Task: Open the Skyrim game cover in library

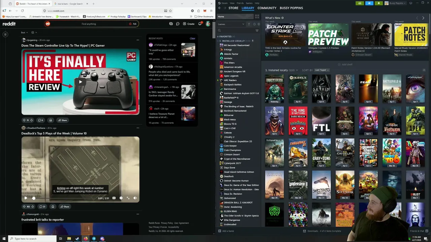Action: [x=321, y=89]
